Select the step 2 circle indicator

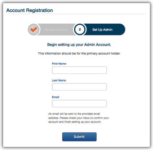pos(80,30)
